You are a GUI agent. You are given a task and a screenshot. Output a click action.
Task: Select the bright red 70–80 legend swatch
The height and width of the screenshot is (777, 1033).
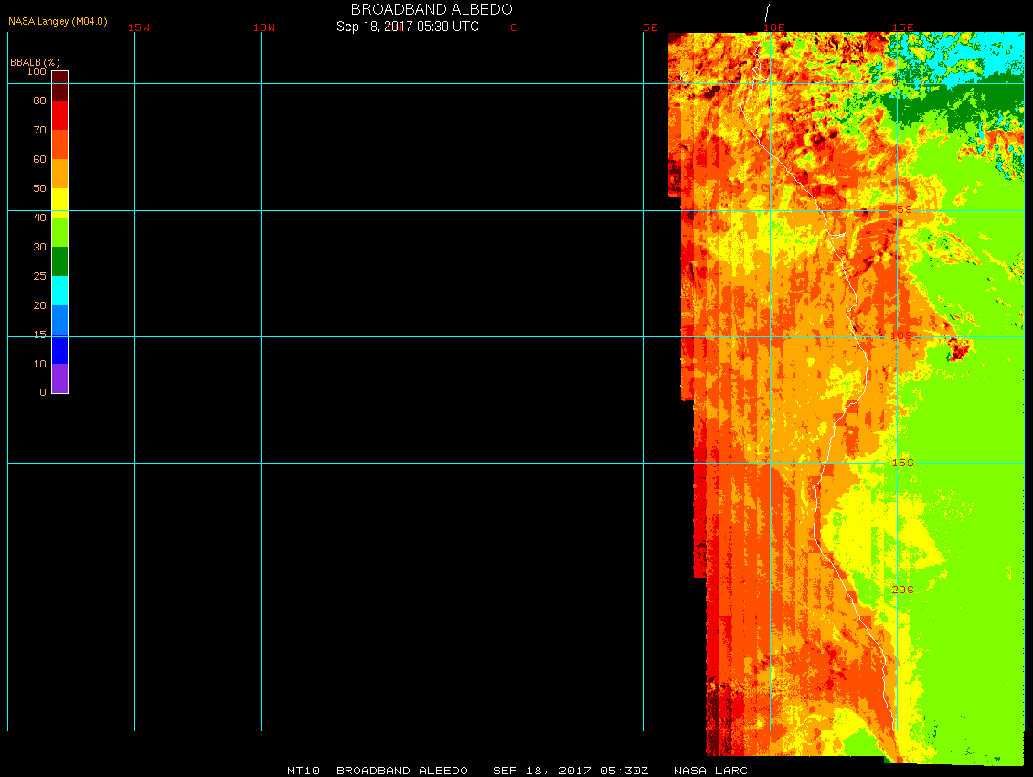tap(60, 114)
